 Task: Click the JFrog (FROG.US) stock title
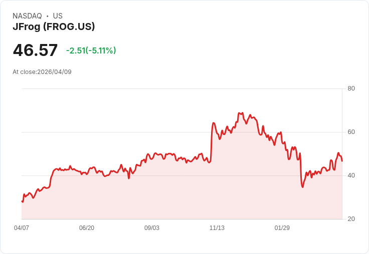(54, 27)
